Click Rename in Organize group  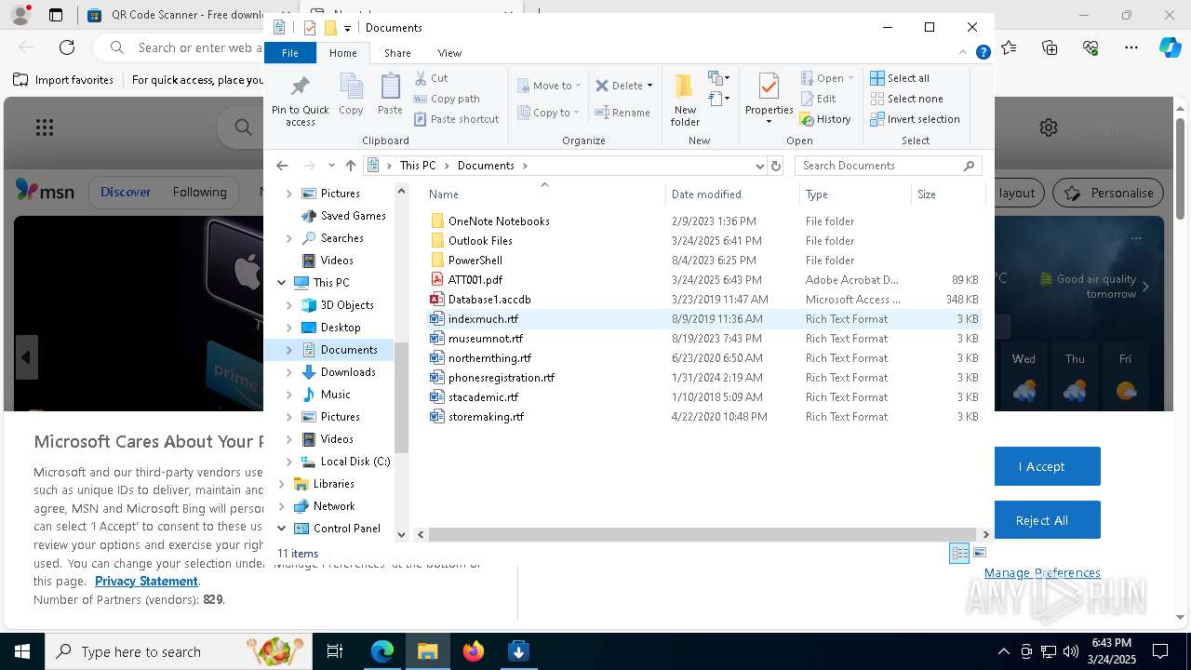[x=622, y=113]
